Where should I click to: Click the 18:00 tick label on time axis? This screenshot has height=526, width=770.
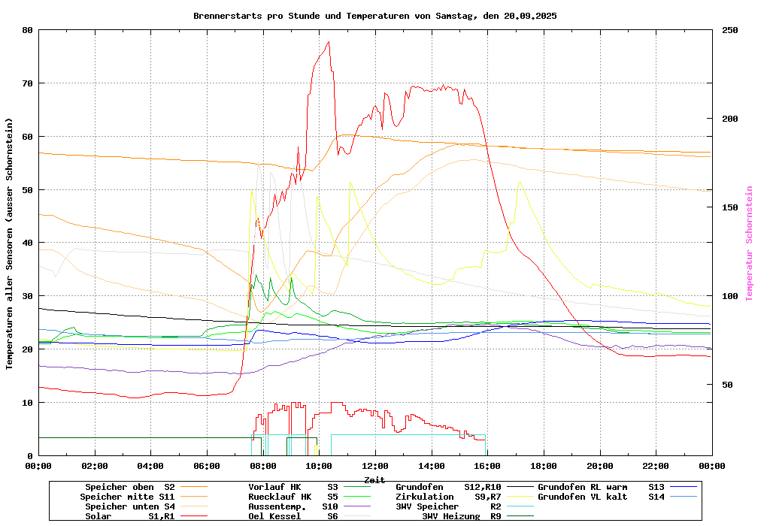[544, 466]
